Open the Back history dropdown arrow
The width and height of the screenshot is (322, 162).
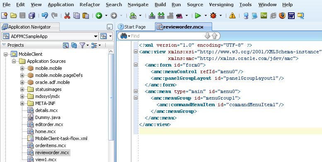click(x=106, y=16)
